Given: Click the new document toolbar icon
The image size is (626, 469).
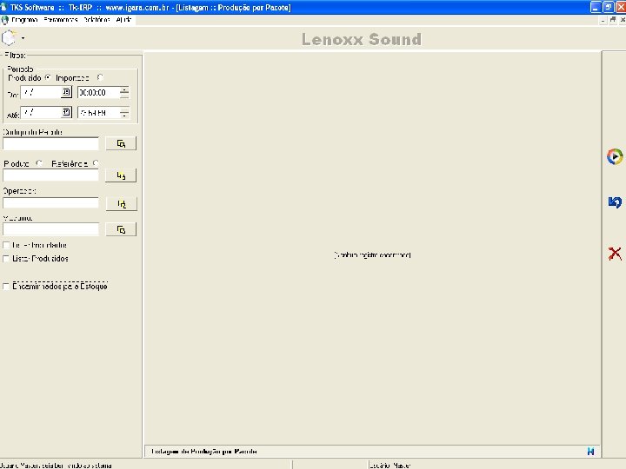Looking at the screenshot, I should (x=10, y=38).
